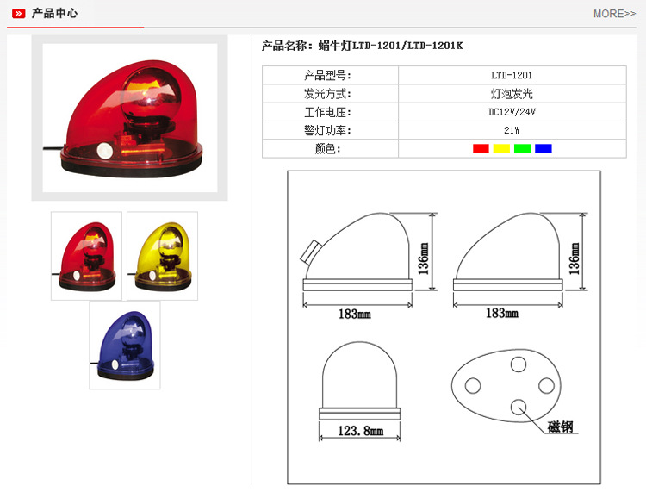
Task: Open the MORE>> link
Action: (614, 14)
